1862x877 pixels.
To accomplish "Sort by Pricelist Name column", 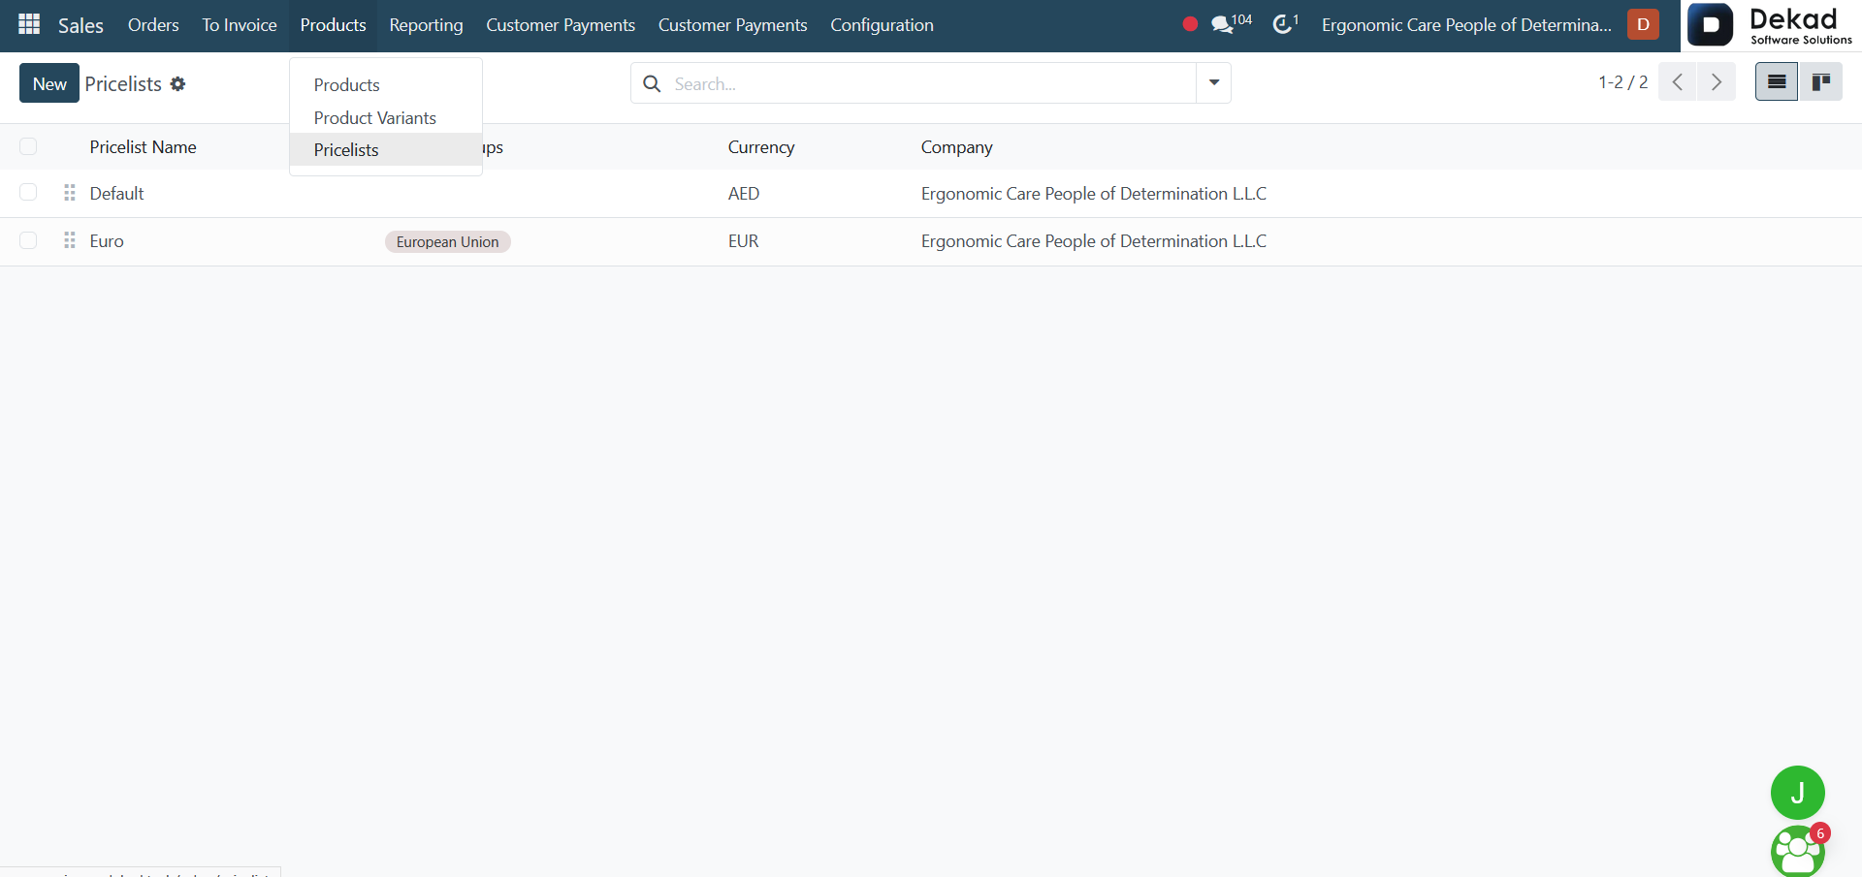I will pos(143,147).
